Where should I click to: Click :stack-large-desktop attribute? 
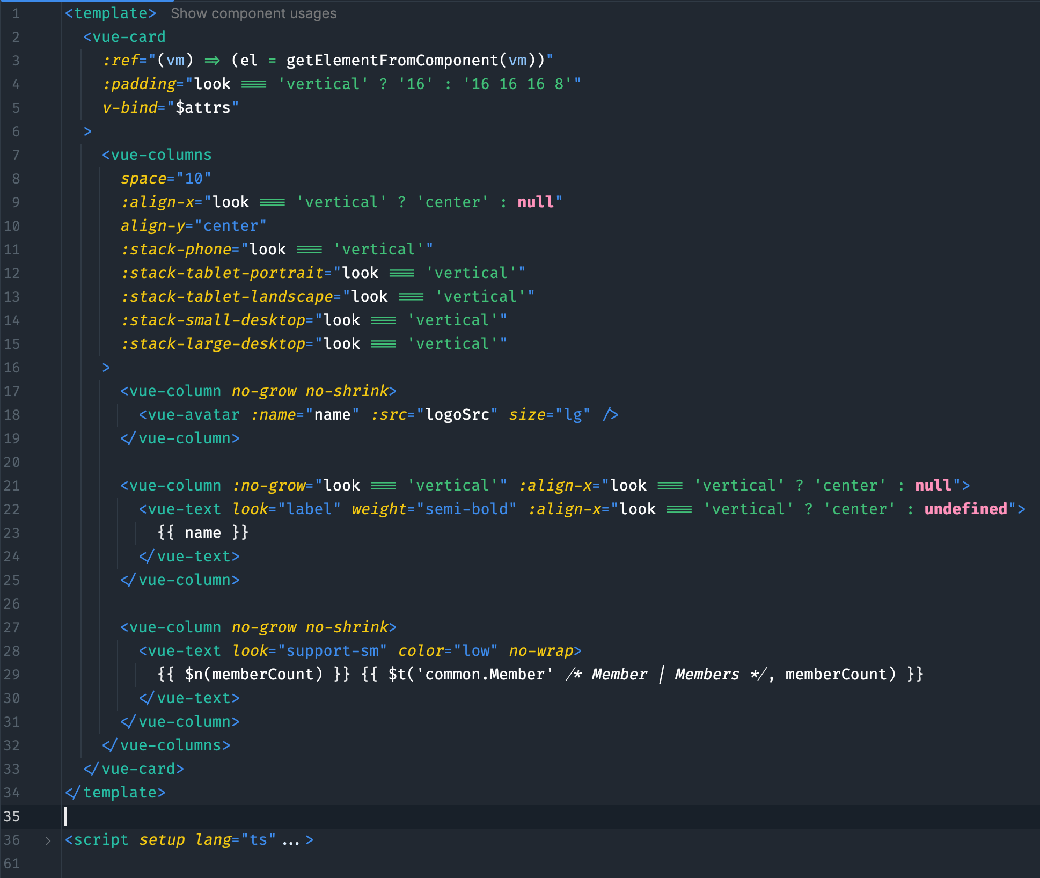[x=213, y=344]
